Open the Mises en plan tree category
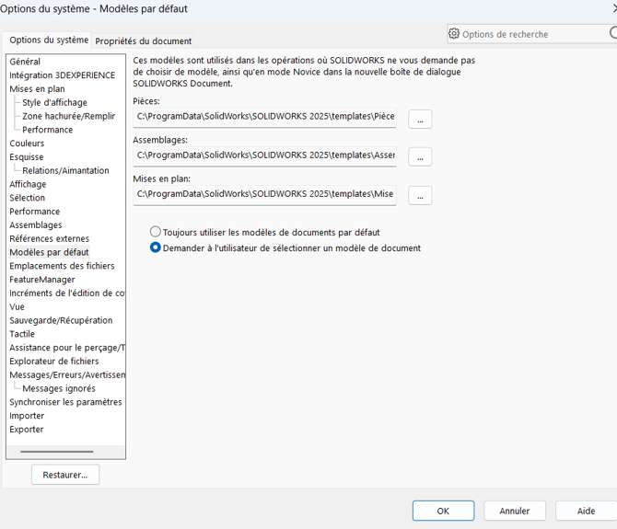The height and width of the screenshot is (529, 617). [x=37, y=89]
